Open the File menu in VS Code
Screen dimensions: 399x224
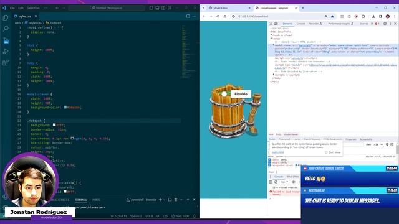pos(12,8)
